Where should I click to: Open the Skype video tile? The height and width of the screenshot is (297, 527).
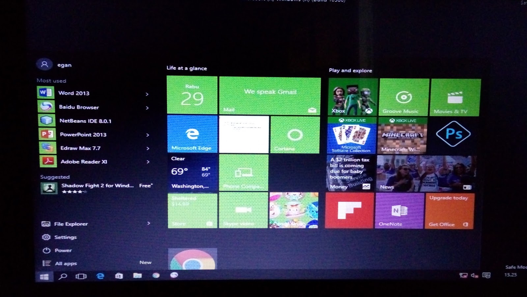243,210
